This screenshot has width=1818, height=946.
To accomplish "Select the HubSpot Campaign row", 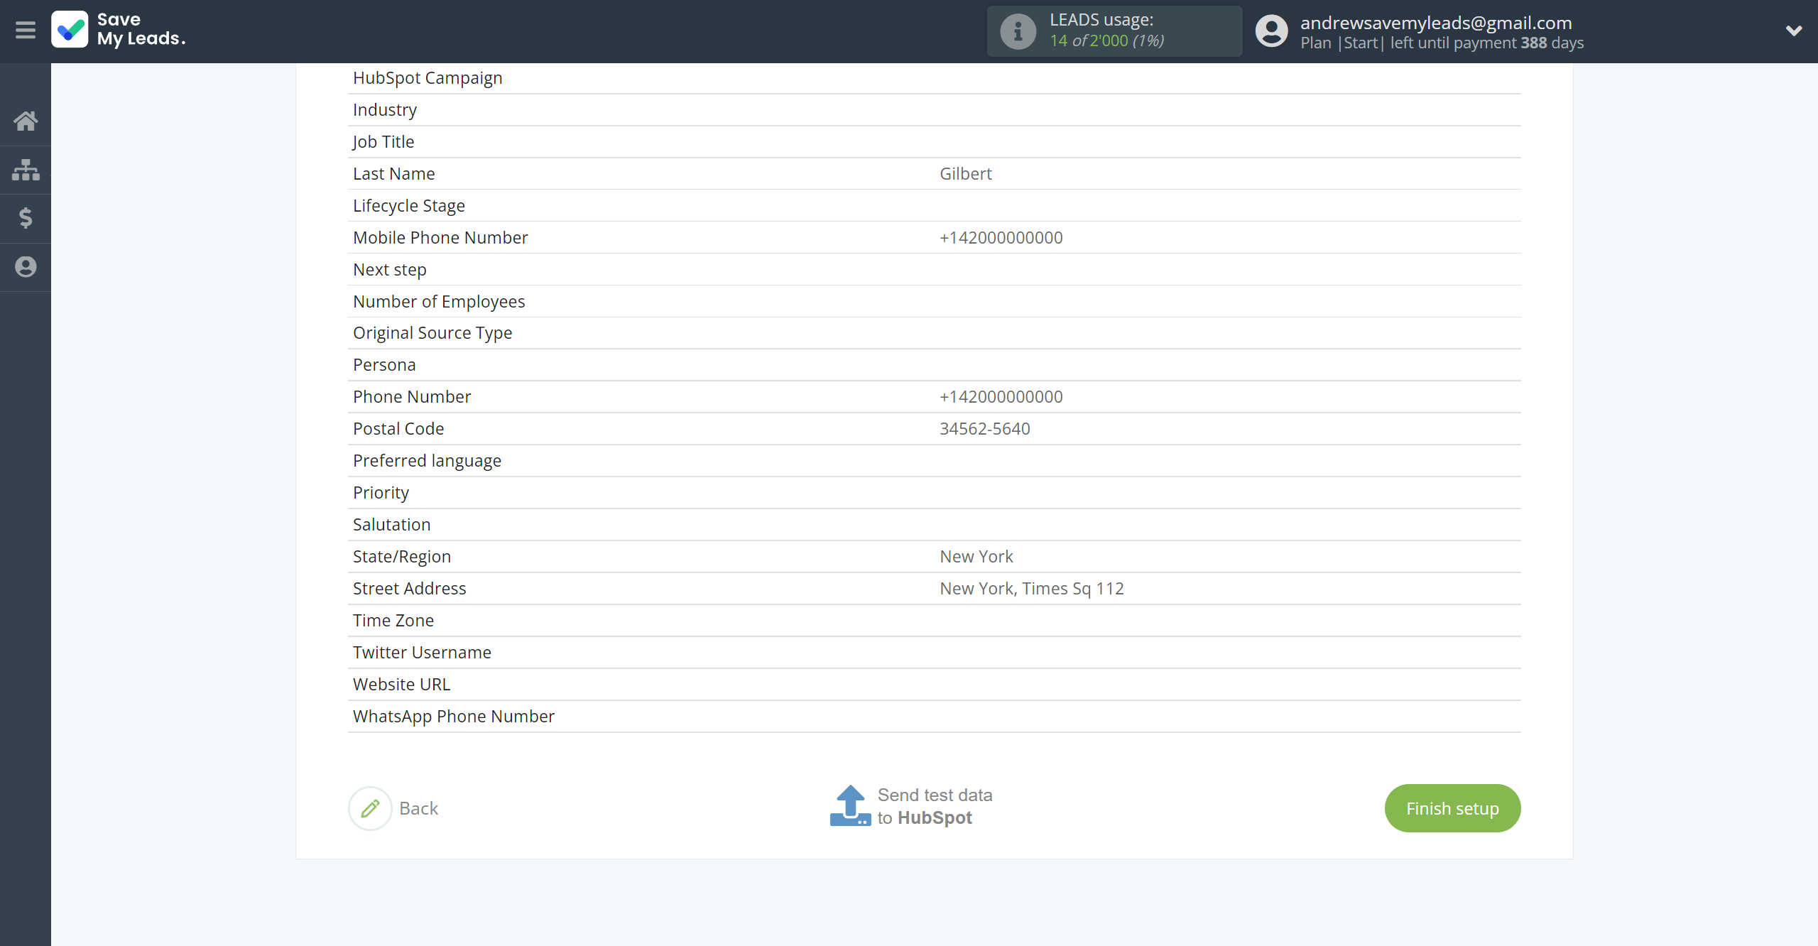I will [934, 78].
